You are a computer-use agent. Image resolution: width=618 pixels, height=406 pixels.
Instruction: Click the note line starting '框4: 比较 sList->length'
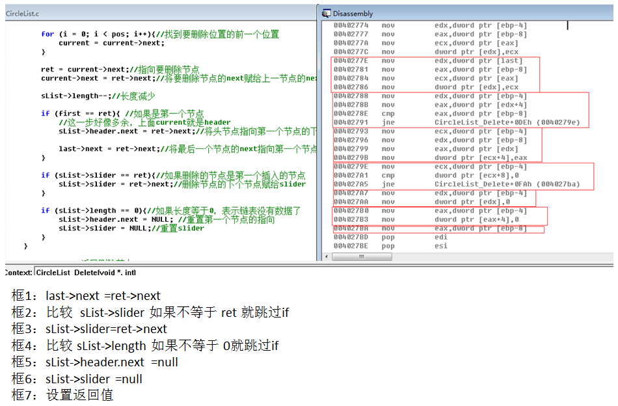pyautogui.click(x=145, y=345)
